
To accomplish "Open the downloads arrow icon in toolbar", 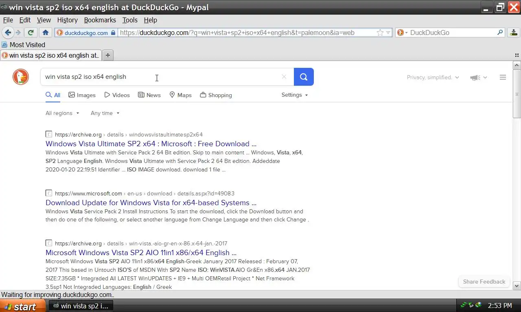I will (514, 32).
